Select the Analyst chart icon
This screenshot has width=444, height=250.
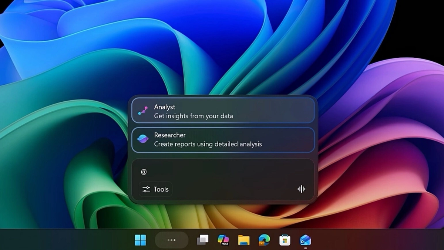143,111
